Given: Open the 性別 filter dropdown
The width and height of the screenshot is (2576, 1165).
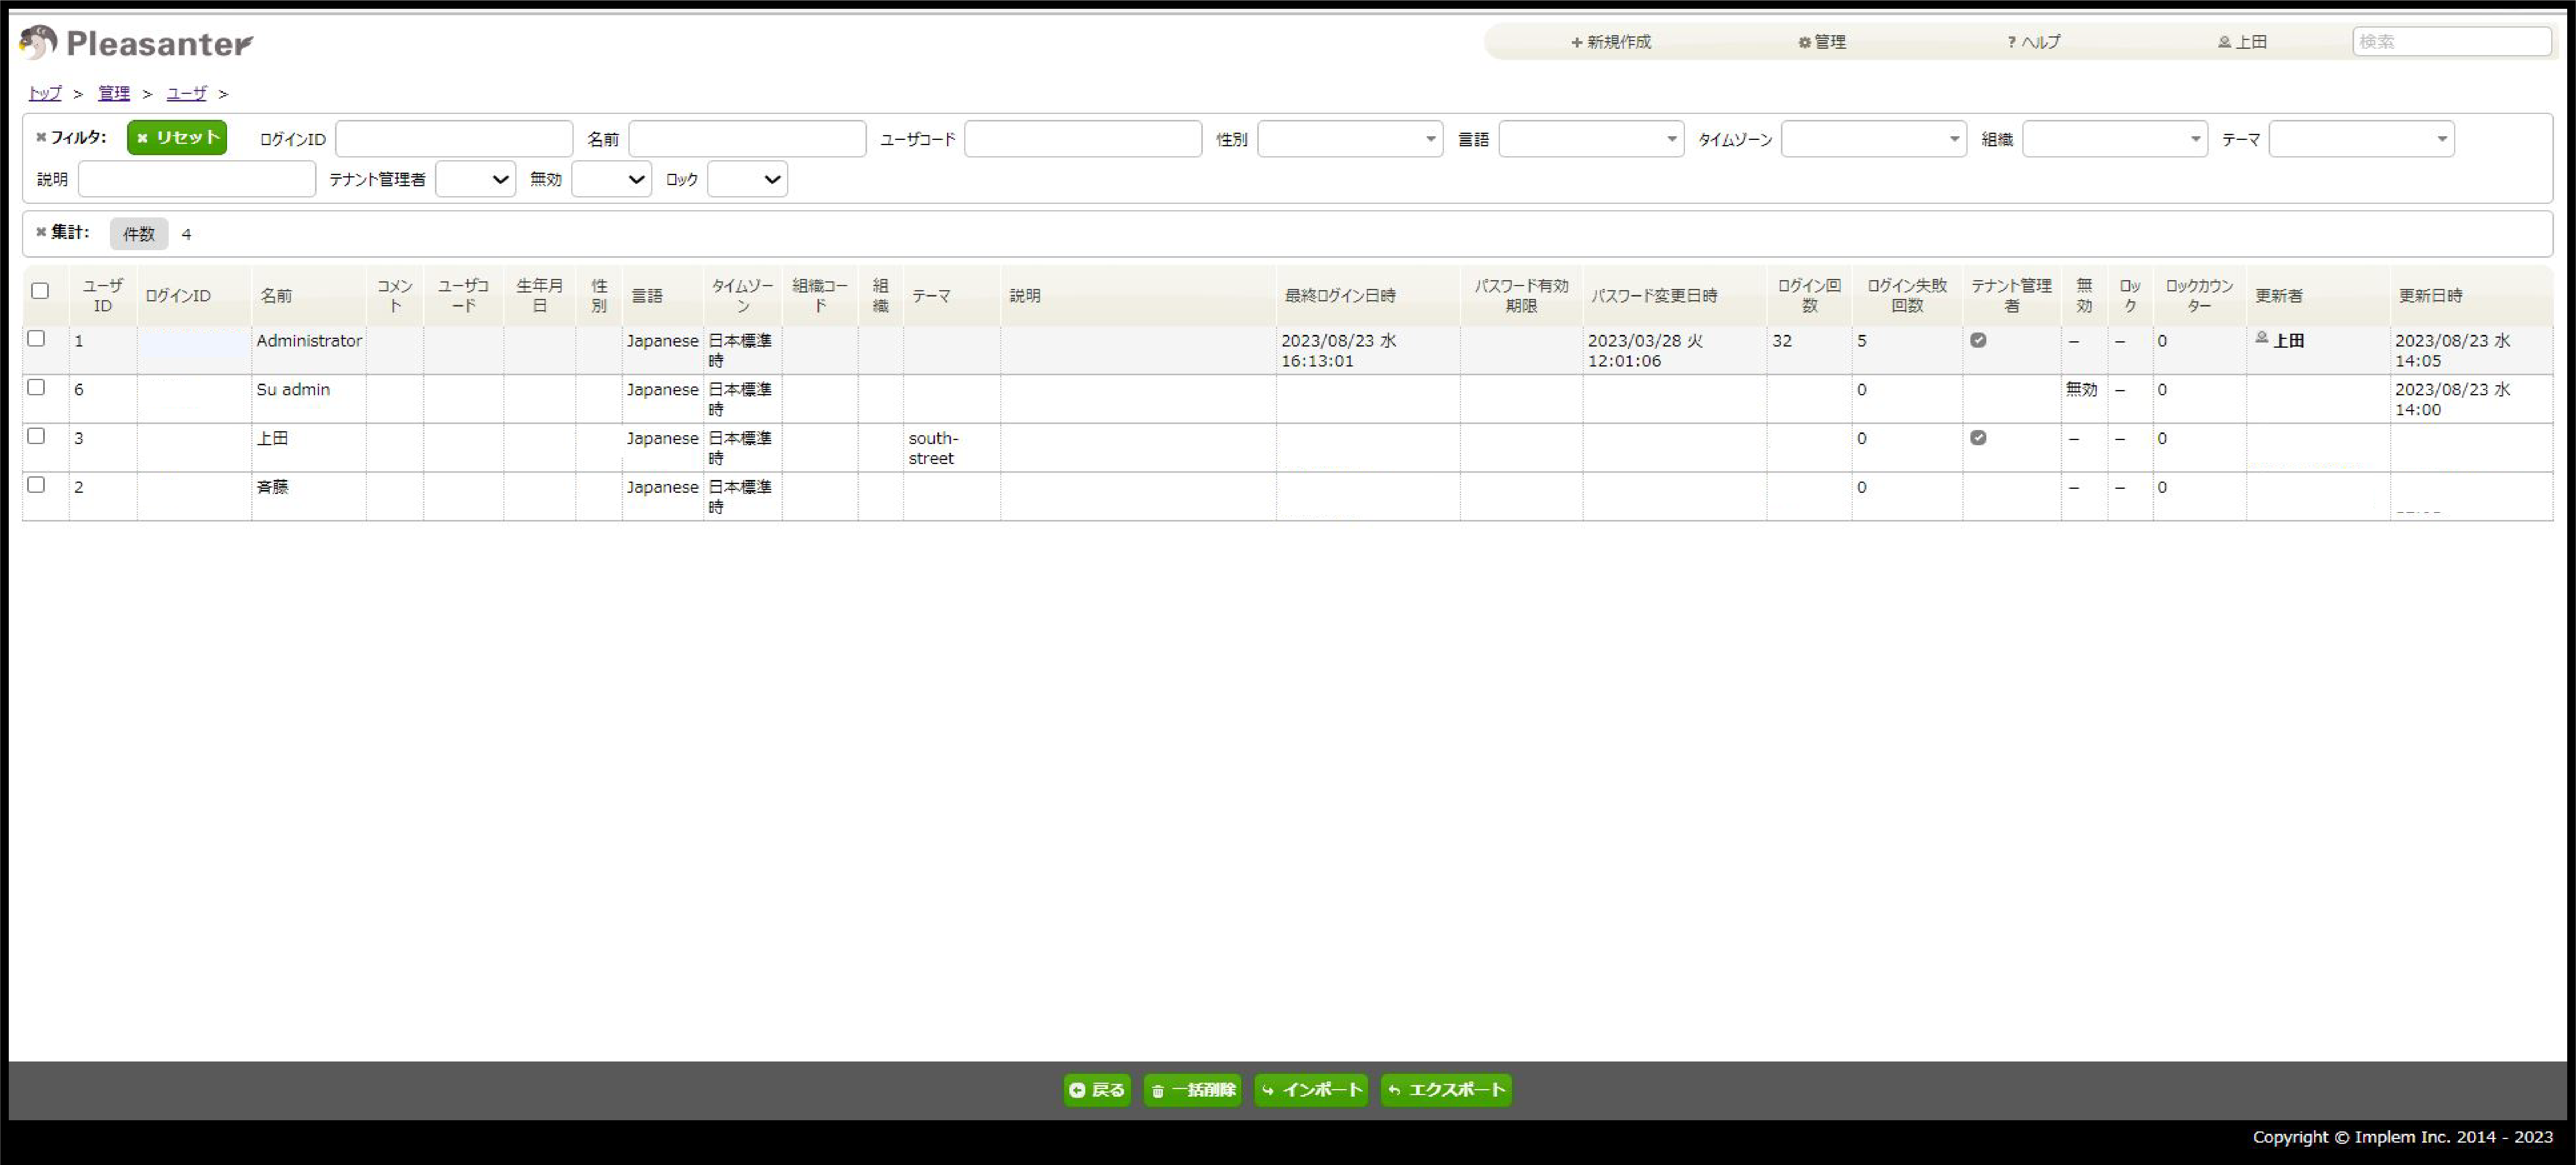Looking at the screenshot, I should point(1350,139).
